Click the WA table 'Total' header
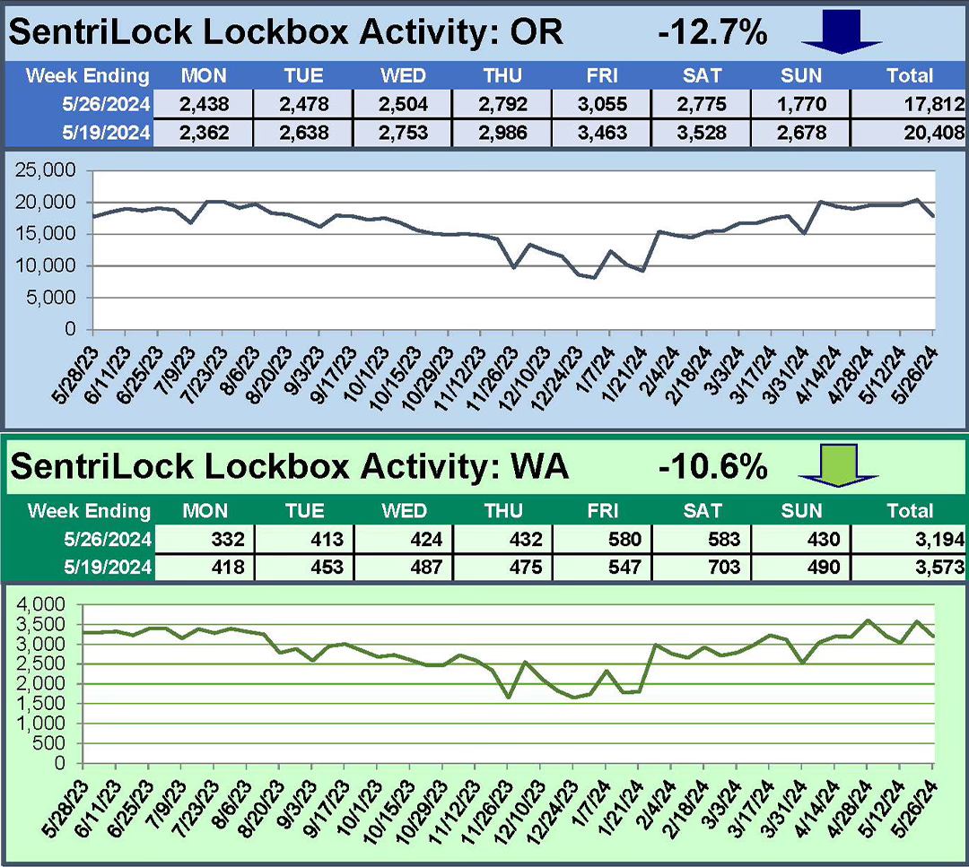Image resolution: width=969 pixels, height=867 pixels. point(910,511)
